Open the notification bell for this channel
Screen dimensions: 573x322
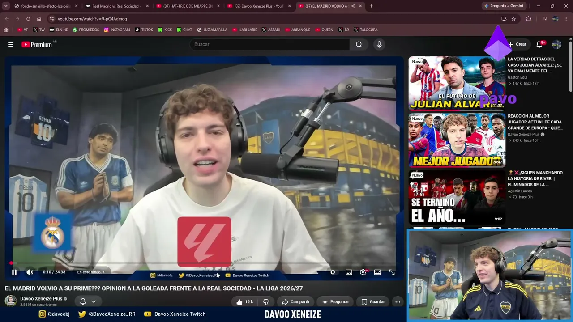[88, 301]
